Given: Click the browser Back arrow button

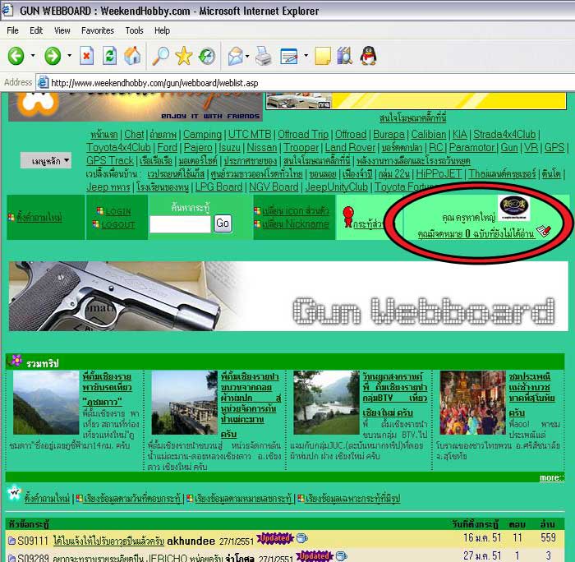Looking at the screenshot, I should click(16, 56).
